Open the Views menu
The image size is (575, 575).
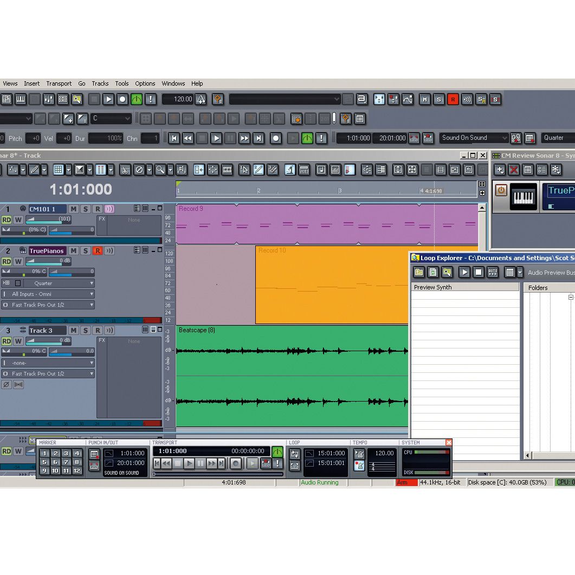pyautogui.click(x=10, y=83)
